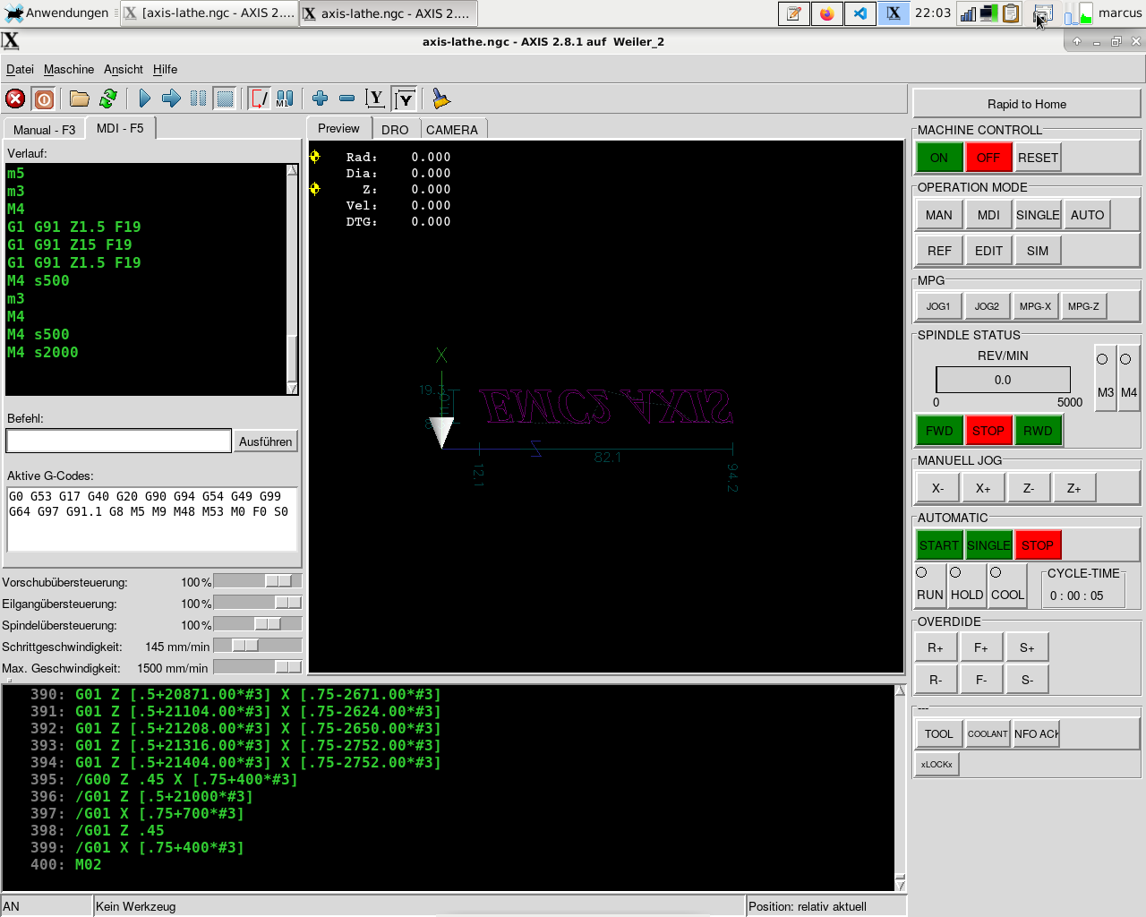The image size is (1146, 917).
Task: Toggle the RUN indicator radio
Action: [x=929, y=585]
